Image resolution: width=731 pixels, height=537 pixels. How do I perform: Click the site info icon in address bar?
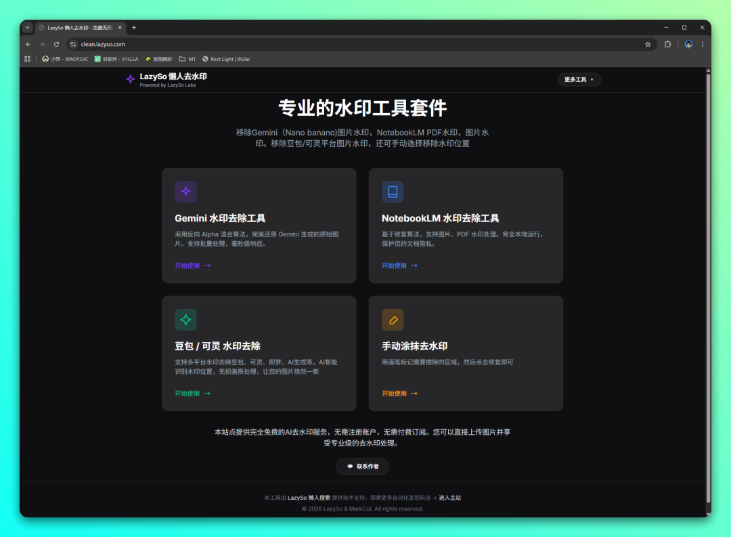pos(73,44)
